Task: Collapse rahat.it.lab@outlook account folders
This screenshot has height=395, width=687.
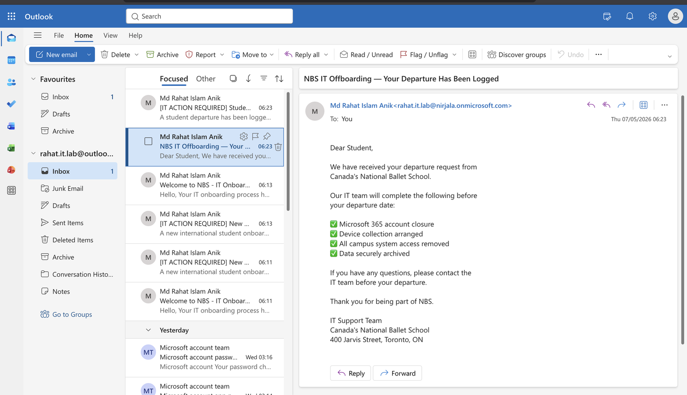Action: pos(33,154)
